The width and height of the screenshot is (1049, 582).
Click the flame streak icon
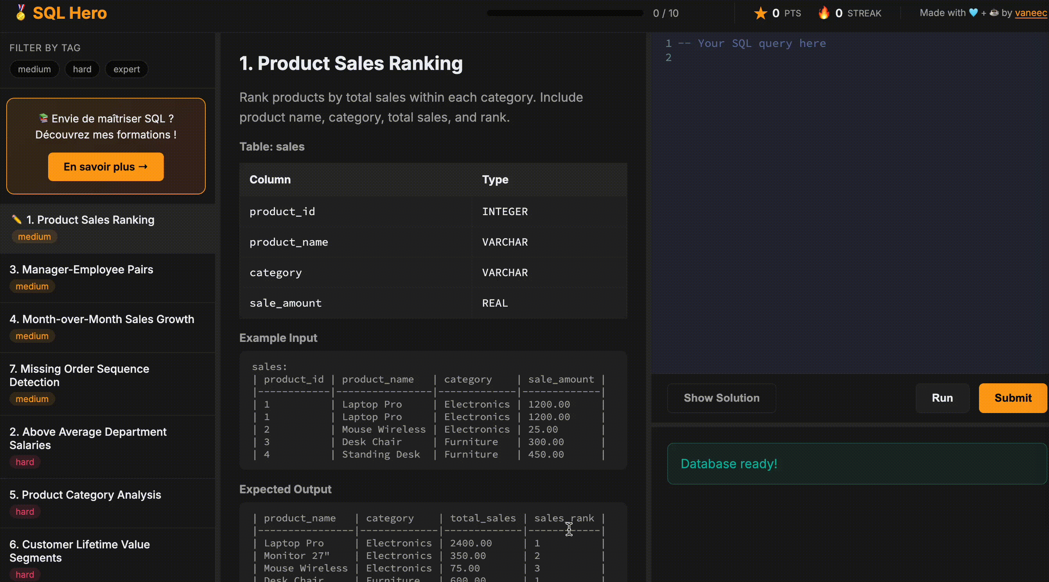(823, 13)
